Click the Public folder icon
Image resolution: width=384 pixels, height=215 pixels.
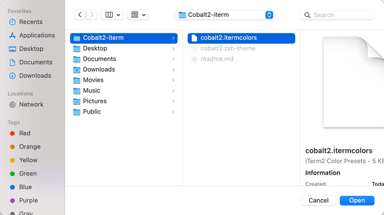pos(77,112)
